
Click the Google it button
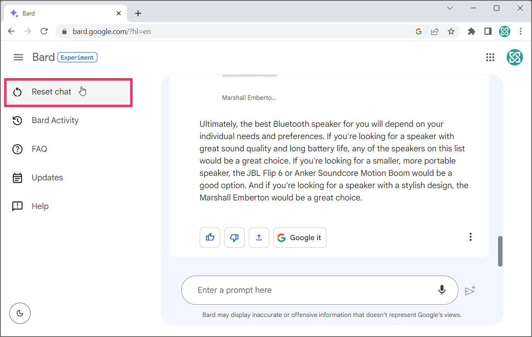coord(300,238)
